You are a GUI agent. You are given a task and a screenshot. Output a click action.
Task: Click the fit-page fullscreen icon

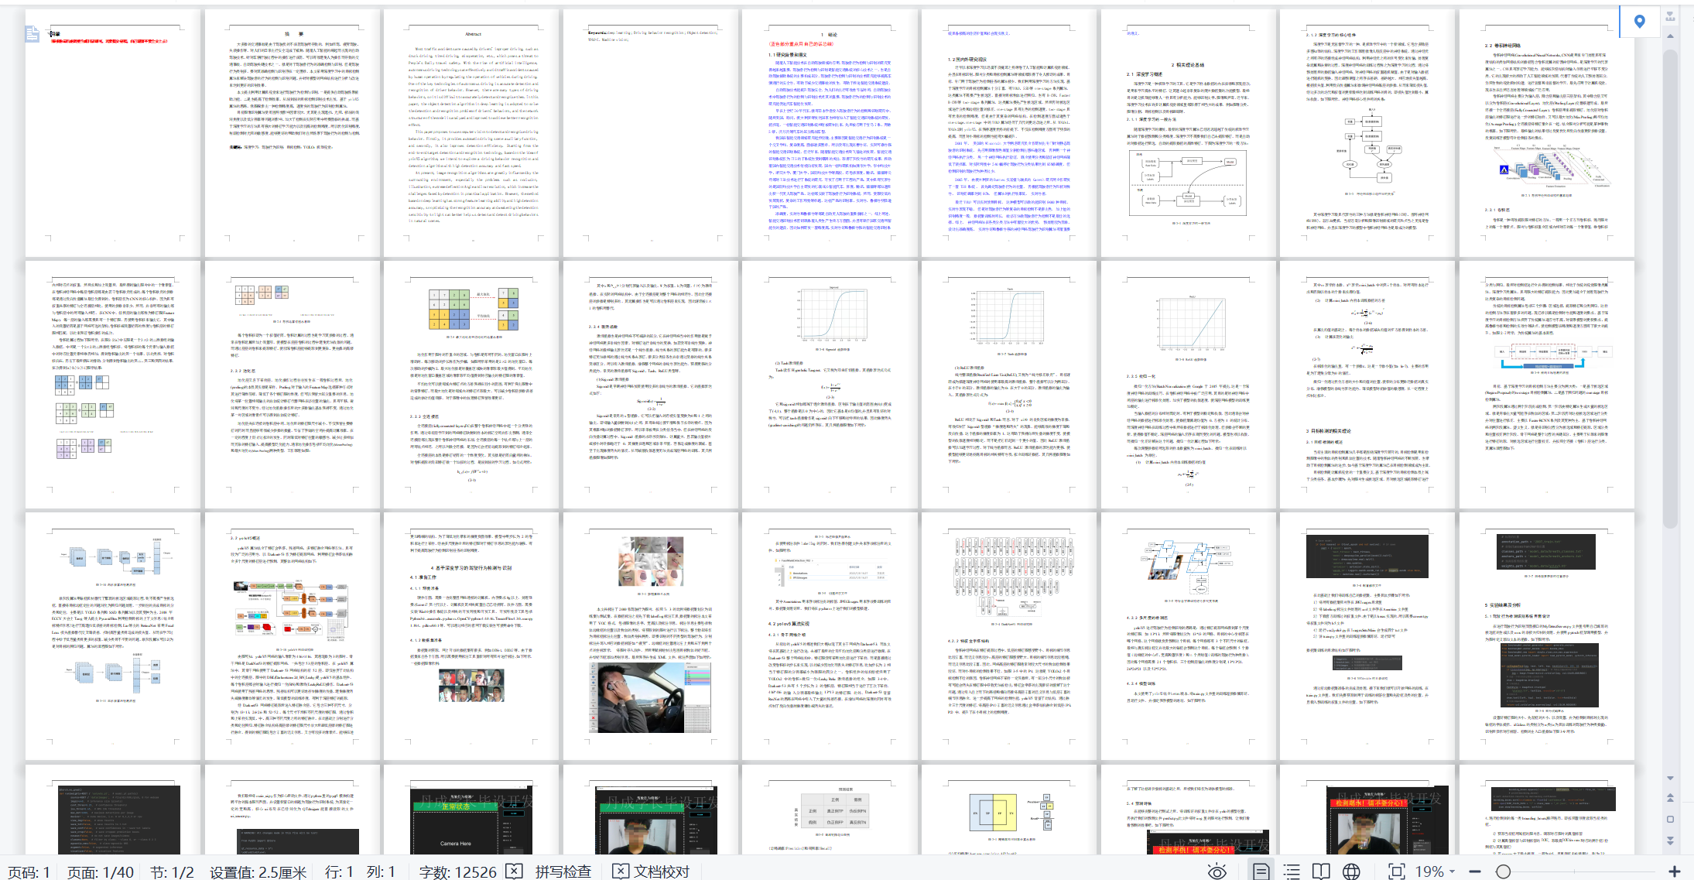(1396, 871)
